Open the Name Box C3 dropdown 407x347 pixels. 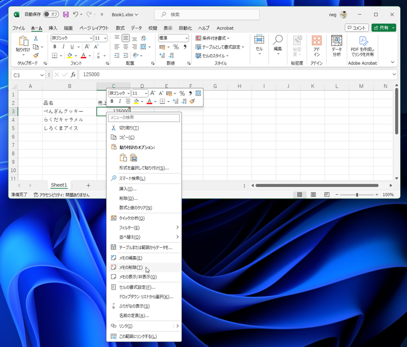pyautogui.click(x=42, y=75)
